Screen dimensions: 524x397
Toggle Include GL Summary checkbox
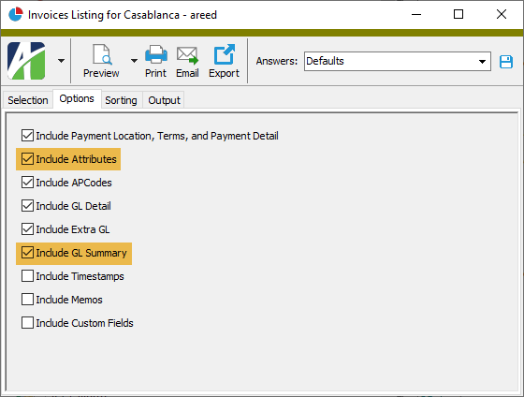click(x=27, y=253)
